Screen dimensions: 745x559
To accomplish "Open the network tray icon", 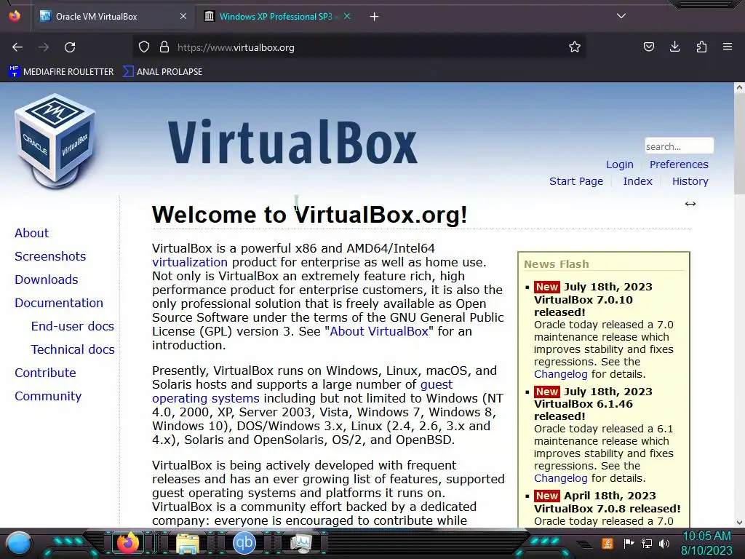I will 647,543.
